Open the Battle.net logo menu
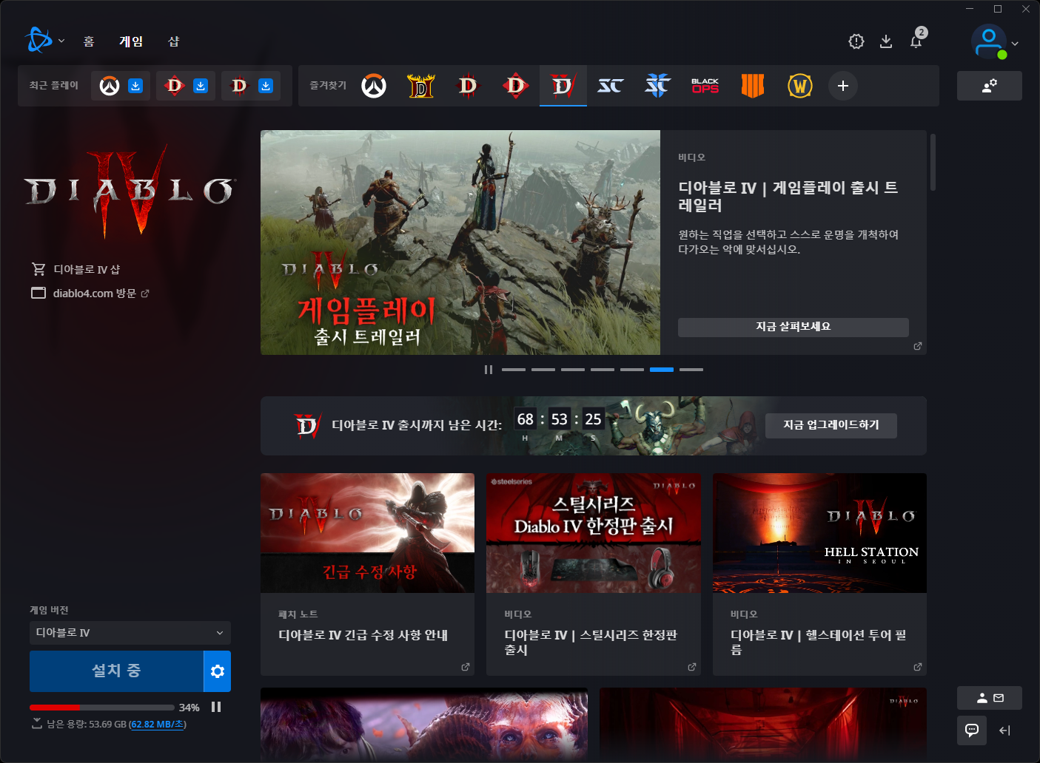 [x=38, y=41]
